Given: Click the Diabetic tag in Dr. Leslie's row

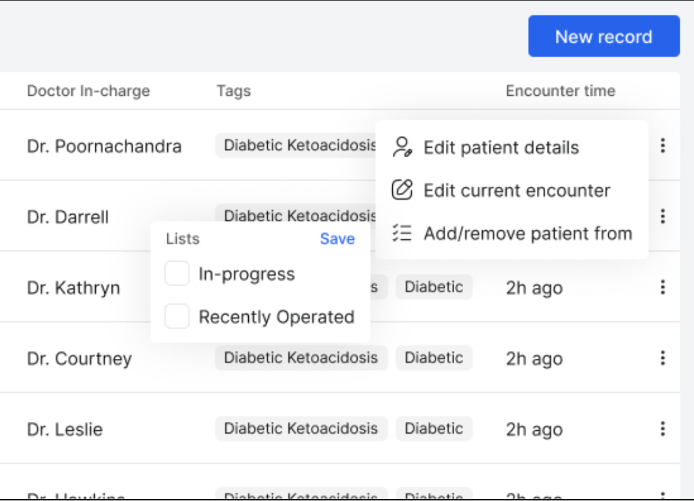Looking at the screenshot, I should pos(433,428).
